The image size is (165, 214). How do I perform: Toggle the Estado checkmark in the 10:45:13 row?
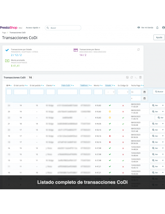(110, 167)
